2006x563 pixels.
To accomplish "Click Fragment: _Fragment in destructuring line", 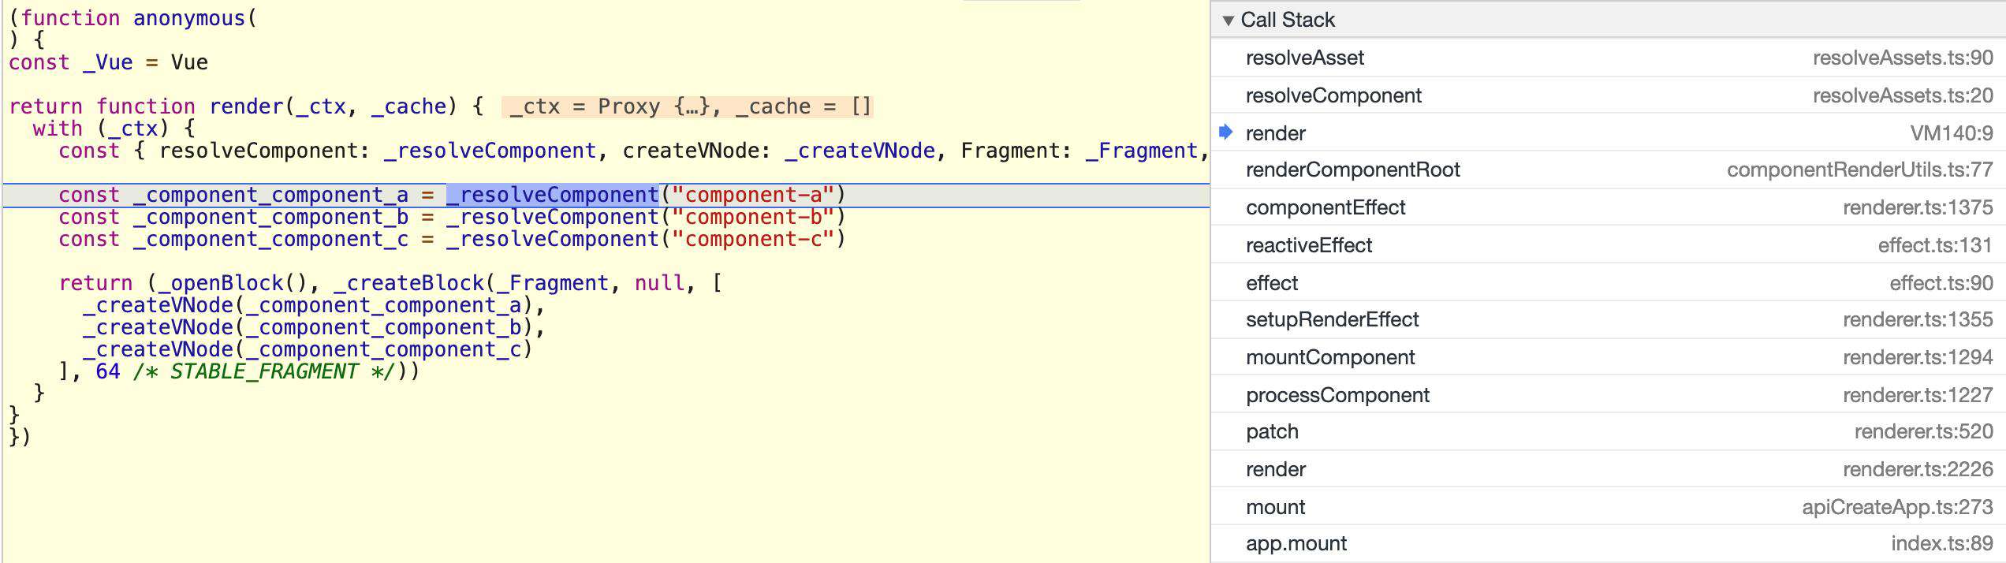I will [1079, 151].
